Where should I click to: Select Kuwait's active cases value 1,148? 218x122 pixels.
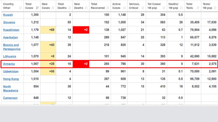(122, 15)
